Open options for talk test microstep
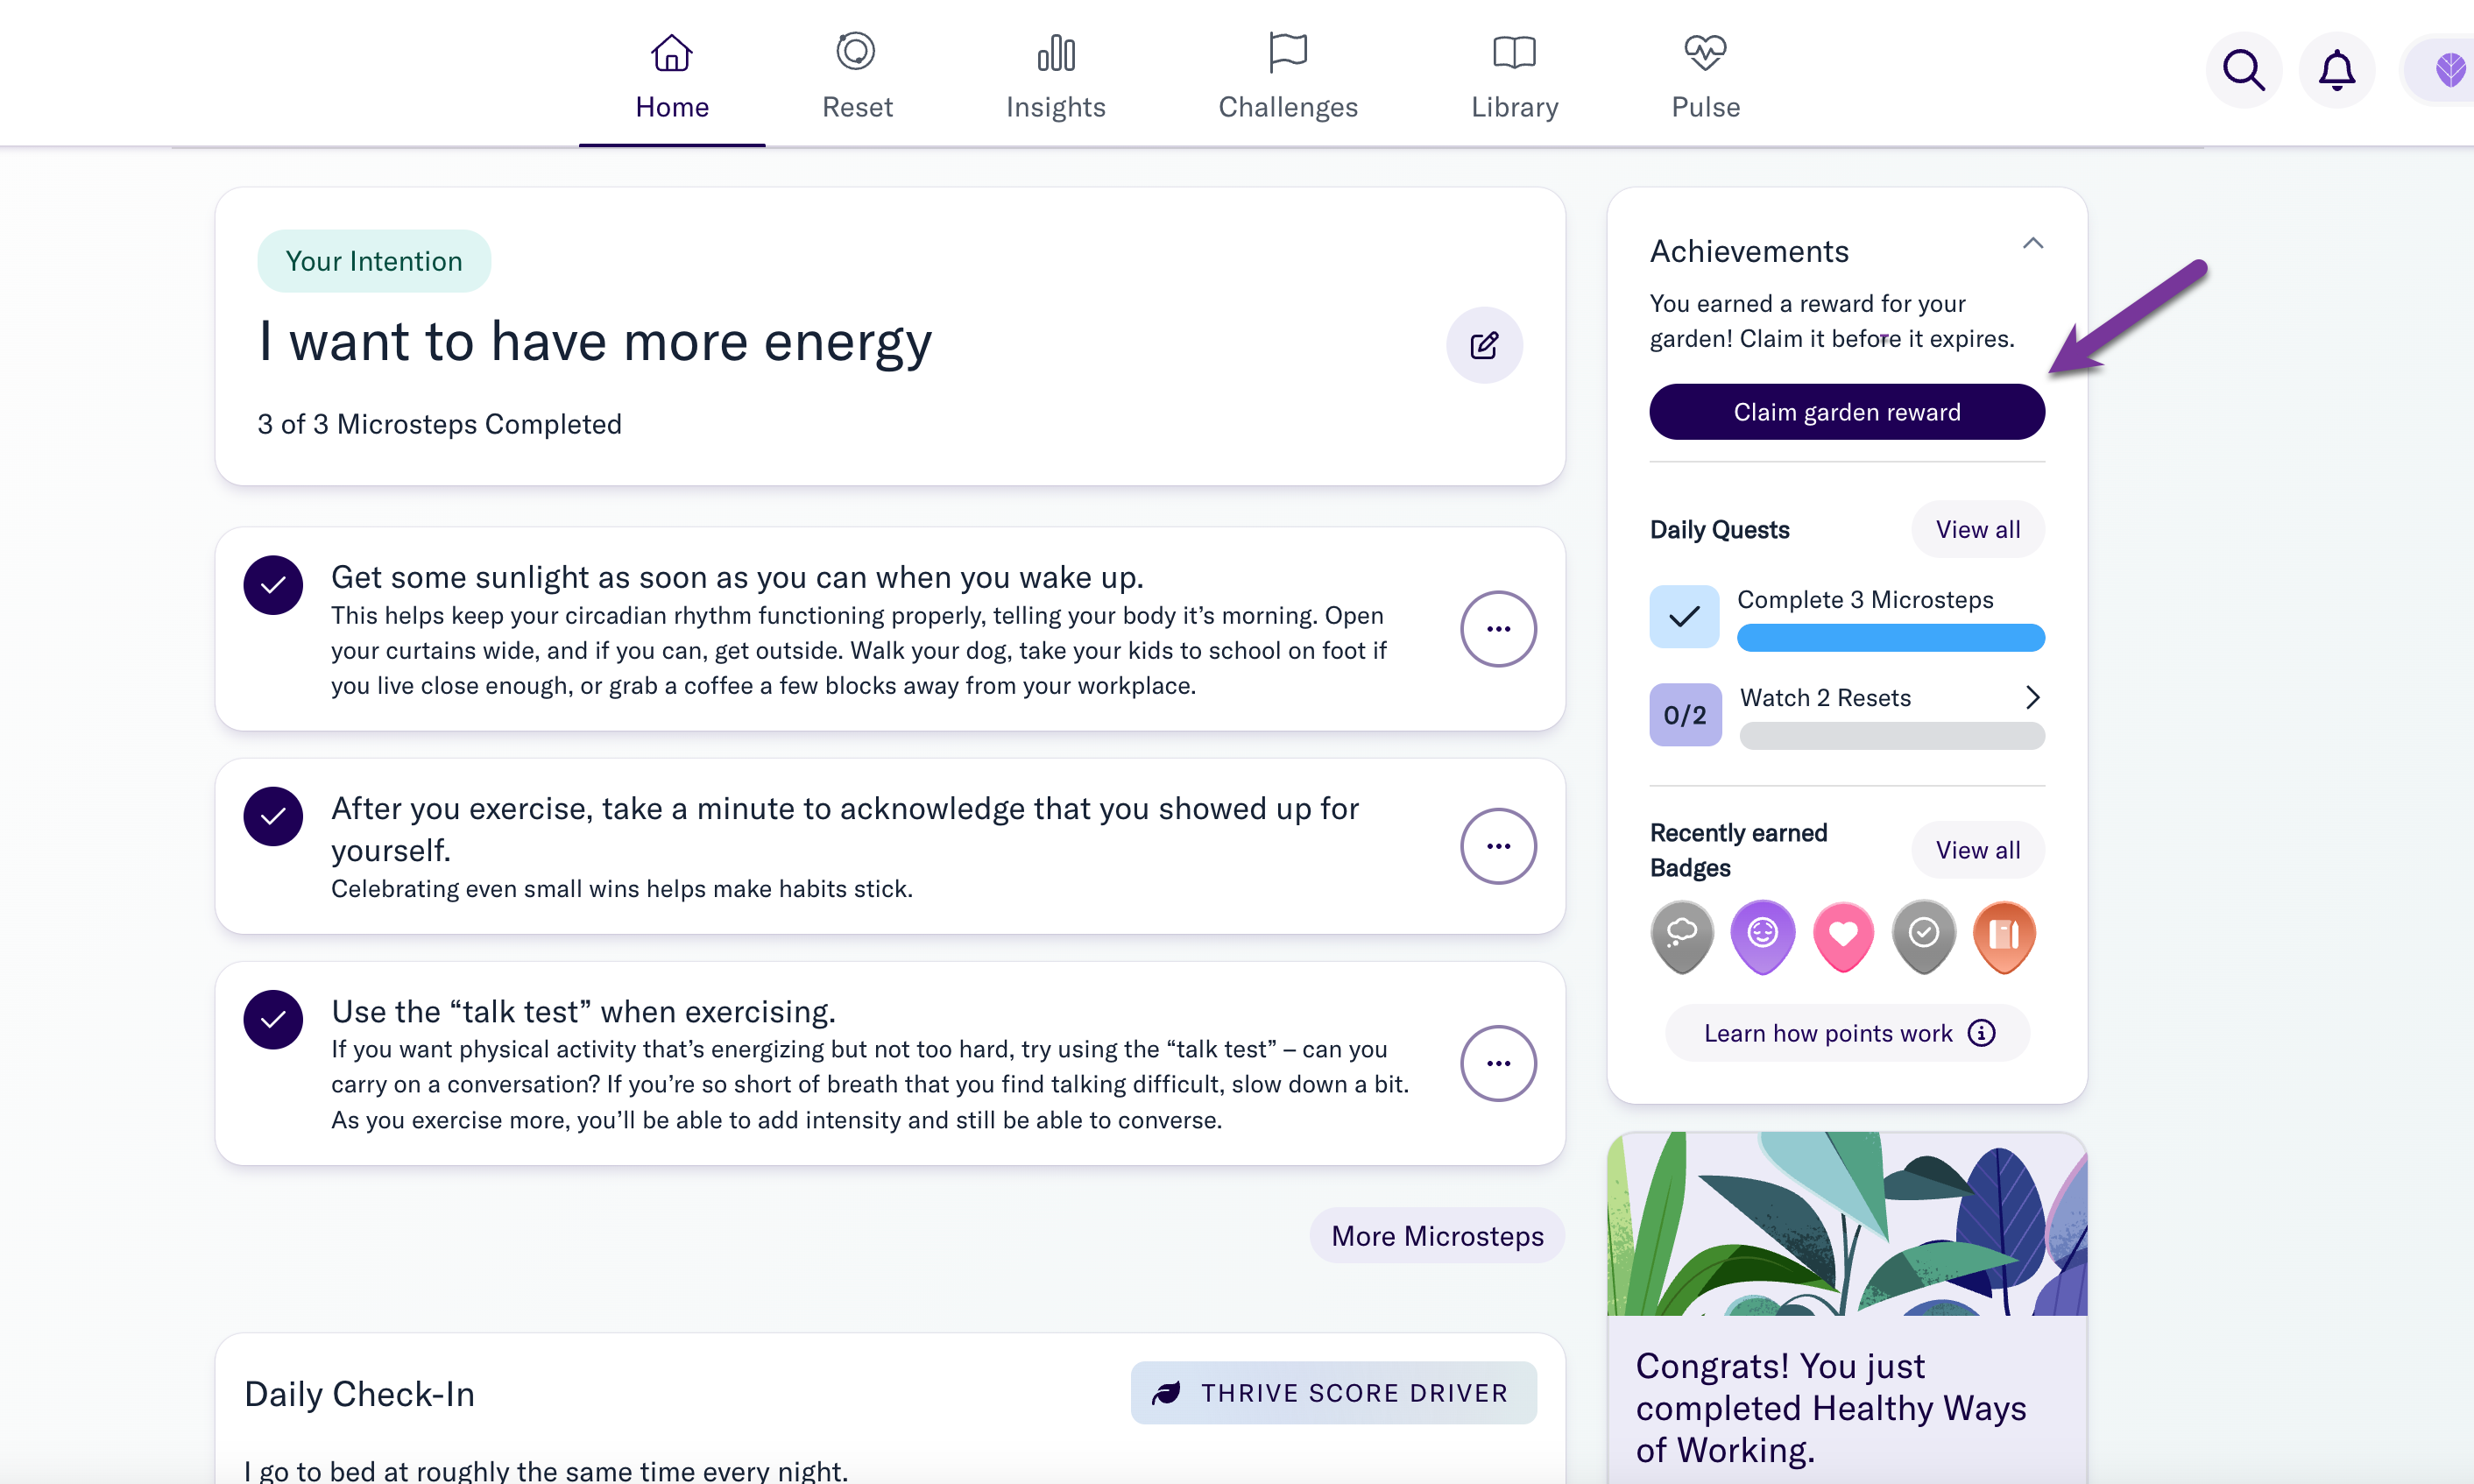Image resolution: width=2474 pixels, height=1484 pixels. (1498, 1063)
